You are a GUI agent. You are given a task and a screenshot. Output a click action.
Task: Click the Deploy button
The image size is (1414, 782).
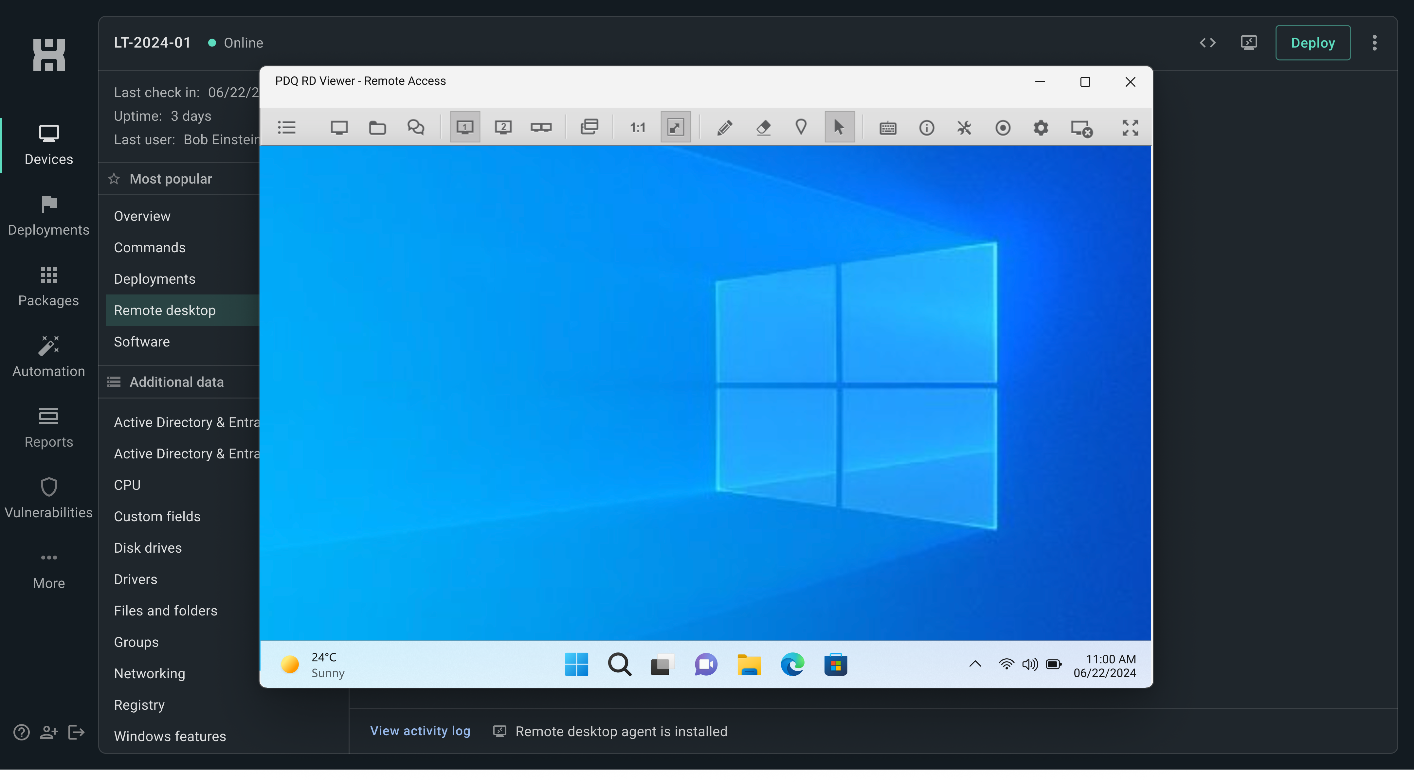coord(1313,43)
